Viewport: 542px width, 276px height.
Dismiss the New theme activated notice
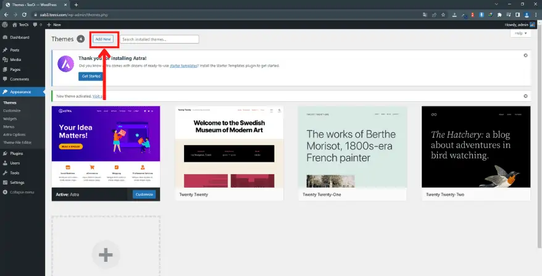(525, 96)
